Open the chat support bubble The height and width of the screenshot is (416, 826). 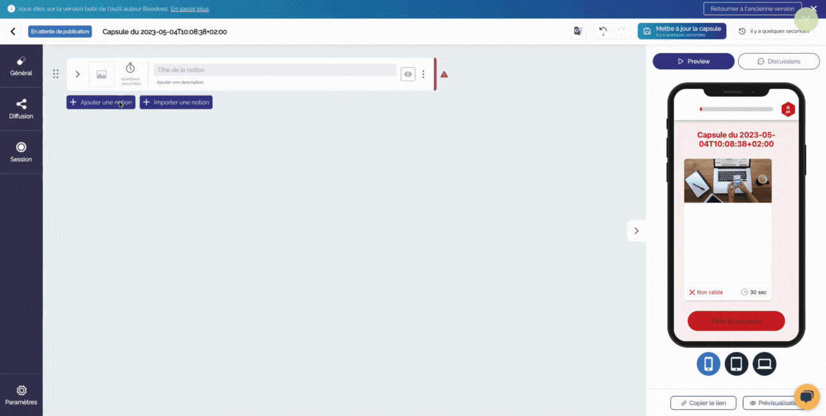coord(807,396)
